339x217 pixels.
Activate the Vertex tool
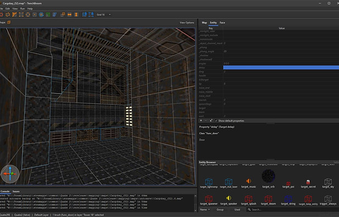[21, 15]
